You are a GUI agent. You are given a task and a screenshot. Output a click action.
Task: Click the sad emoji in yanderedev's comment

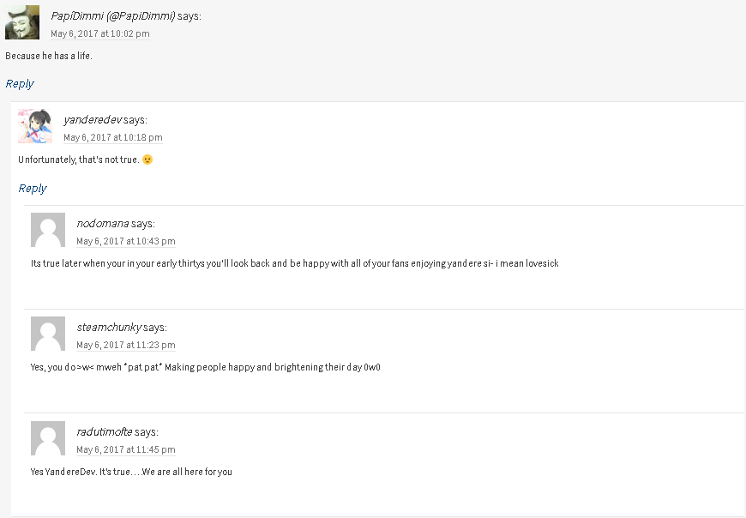pos(147,160)
